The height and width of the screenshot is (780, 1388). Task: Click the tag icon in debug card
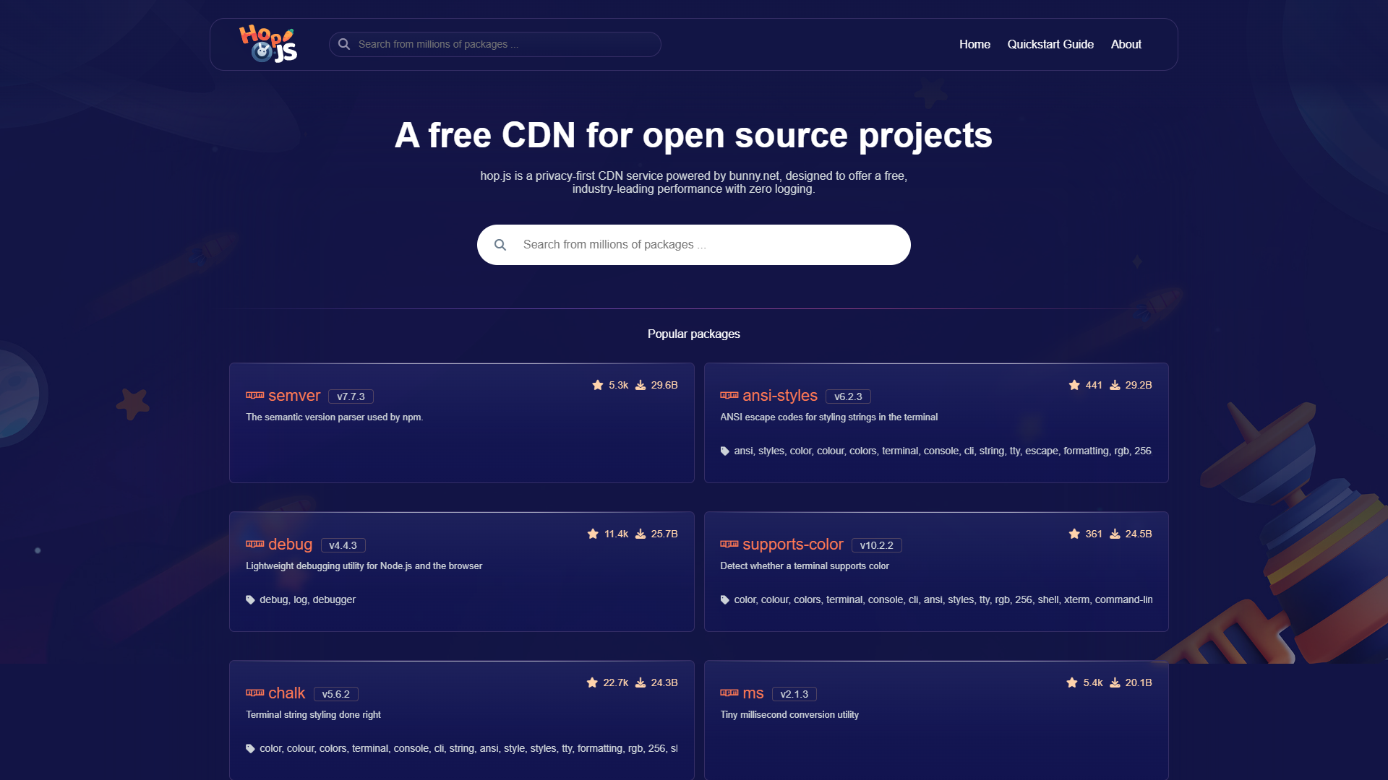(x=250, y=599)
